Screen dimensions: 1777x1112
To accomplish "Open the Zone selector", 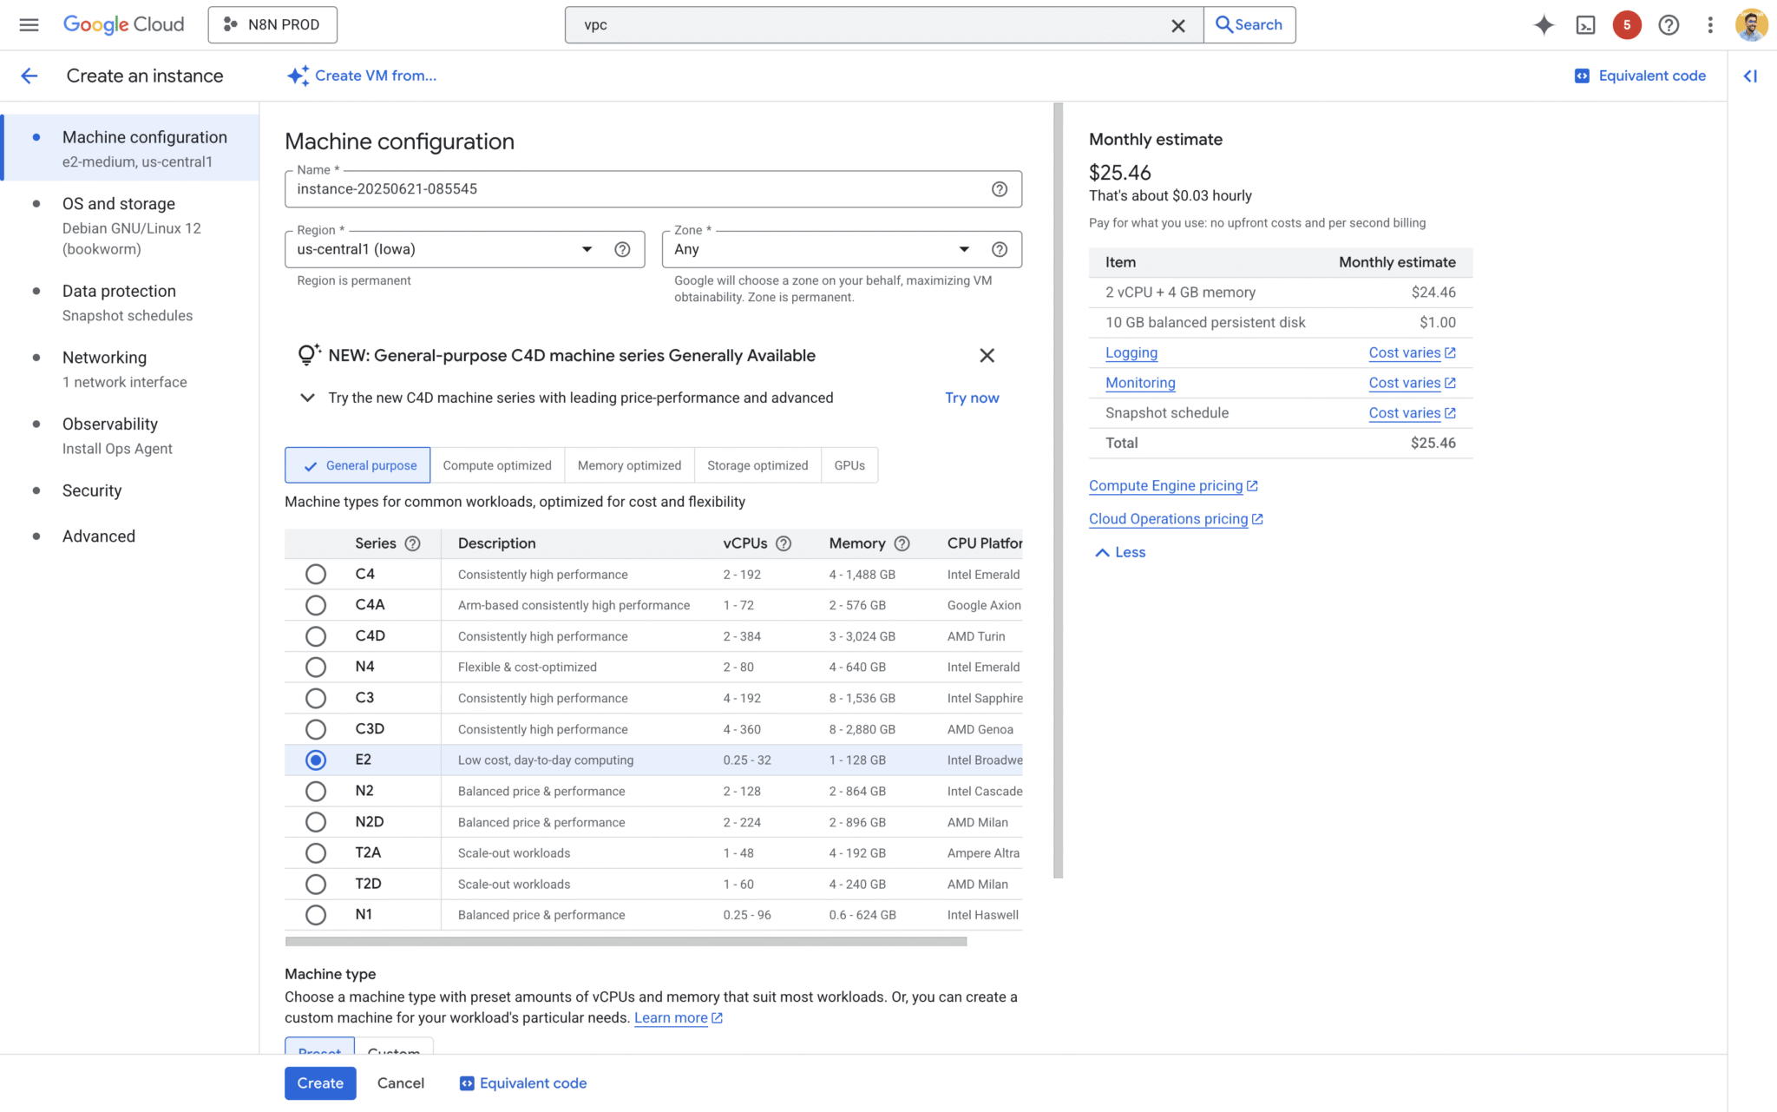I will point(964,249).
